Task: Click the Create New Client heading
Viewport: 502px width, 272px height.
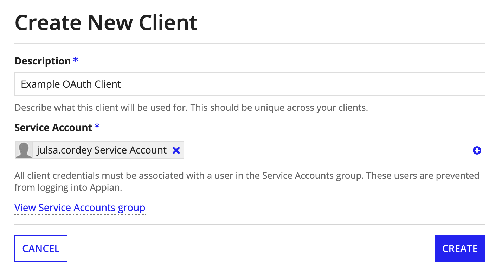Action: (106, 22)
